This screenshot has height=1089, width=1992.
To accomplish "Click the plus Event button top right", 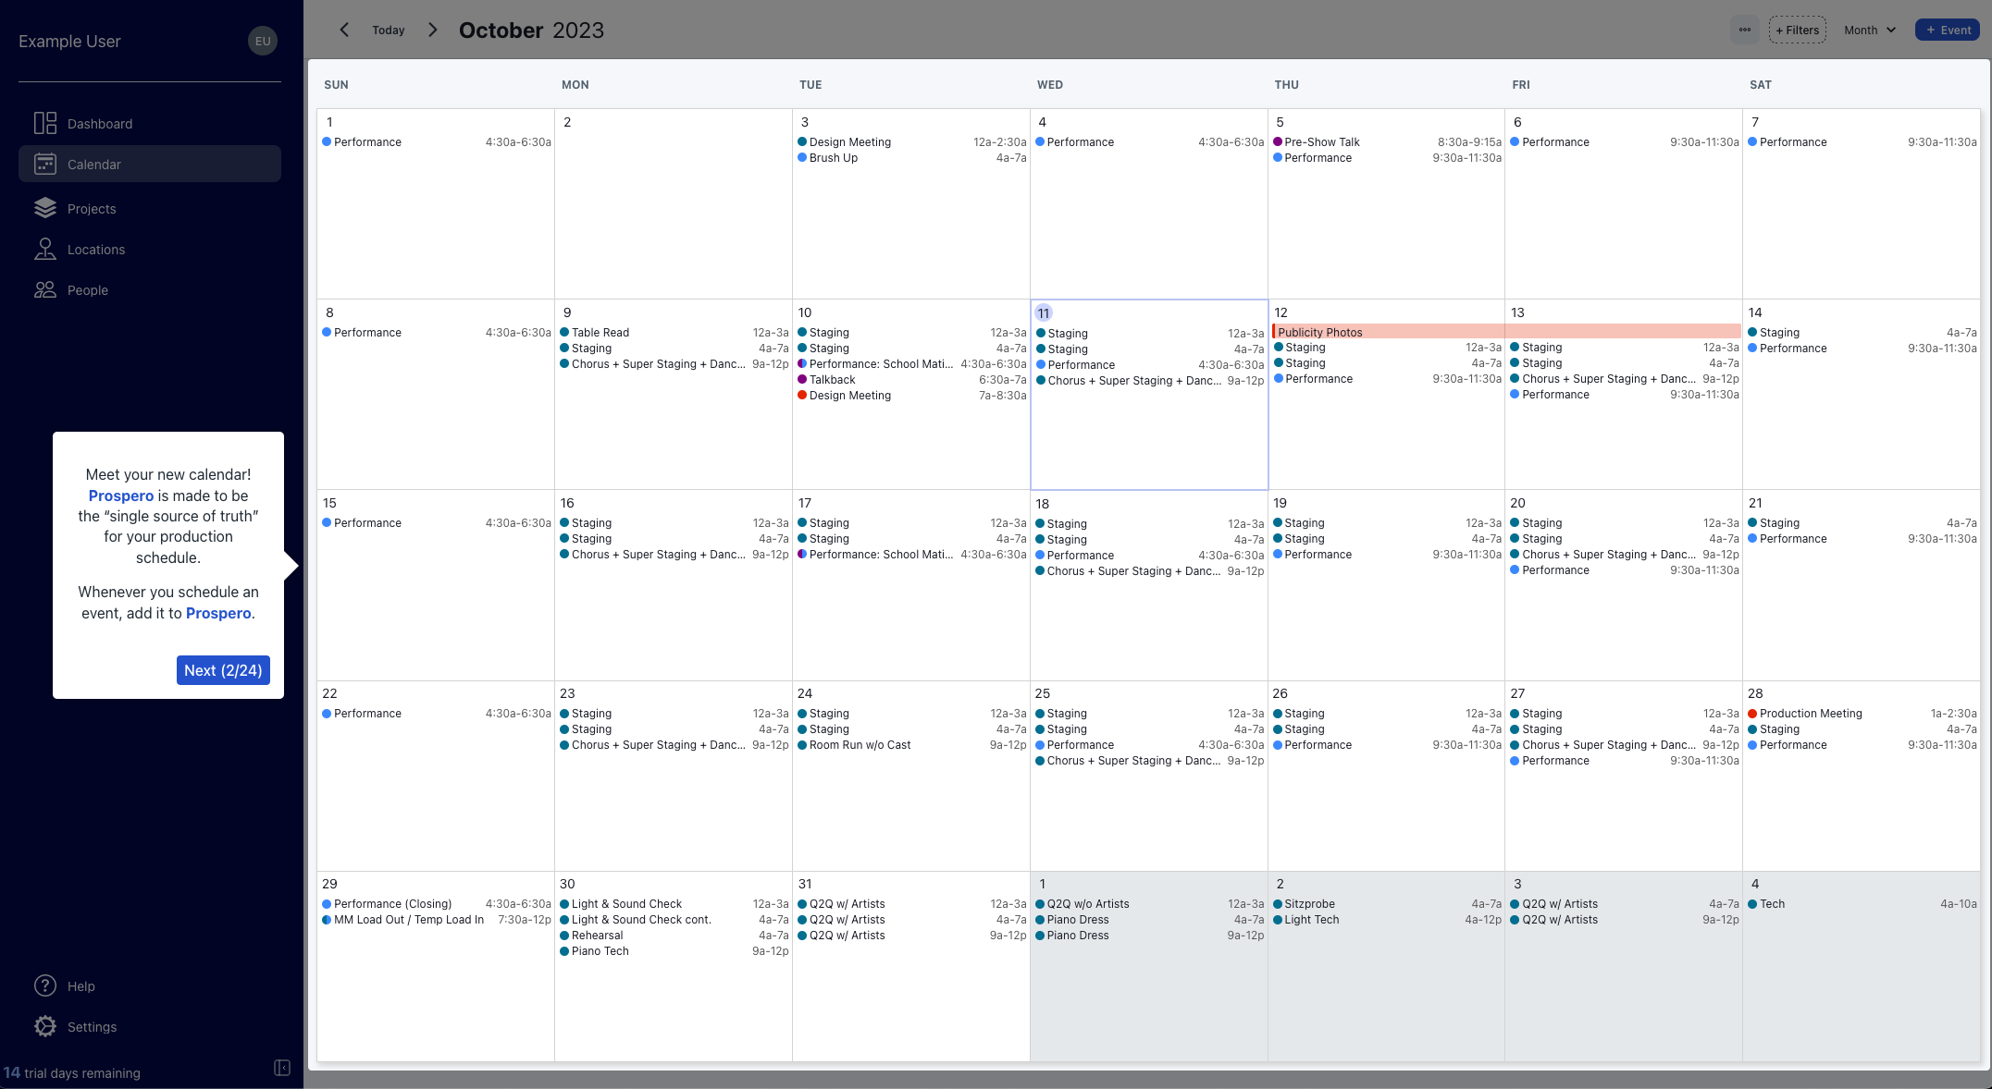I will 1947,28.
